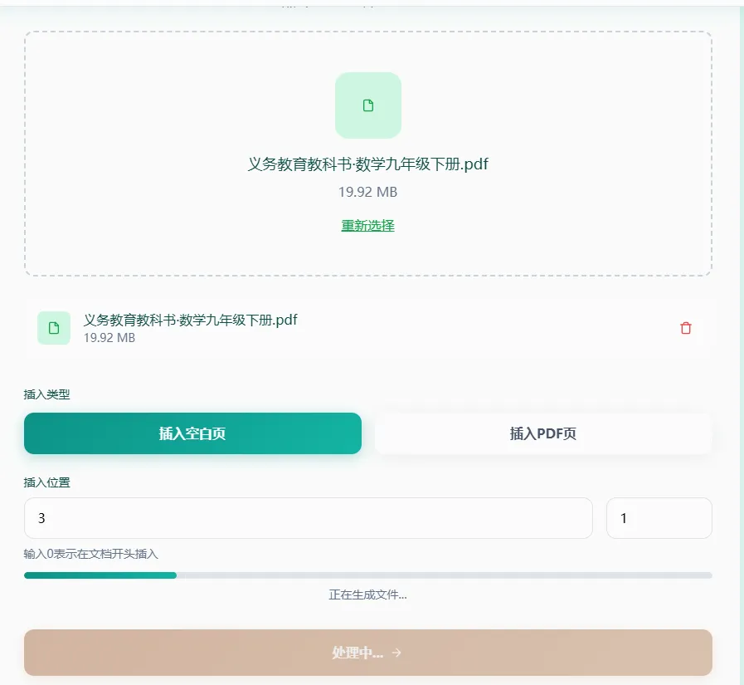Click the file name in the file list row
744x685 pixels.
[190, 320]
